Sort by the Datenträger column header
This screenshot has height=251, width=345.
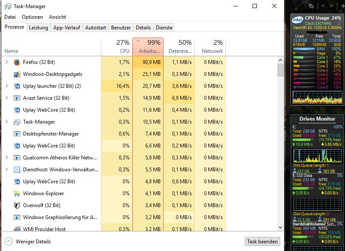click(x=179, y=47)
